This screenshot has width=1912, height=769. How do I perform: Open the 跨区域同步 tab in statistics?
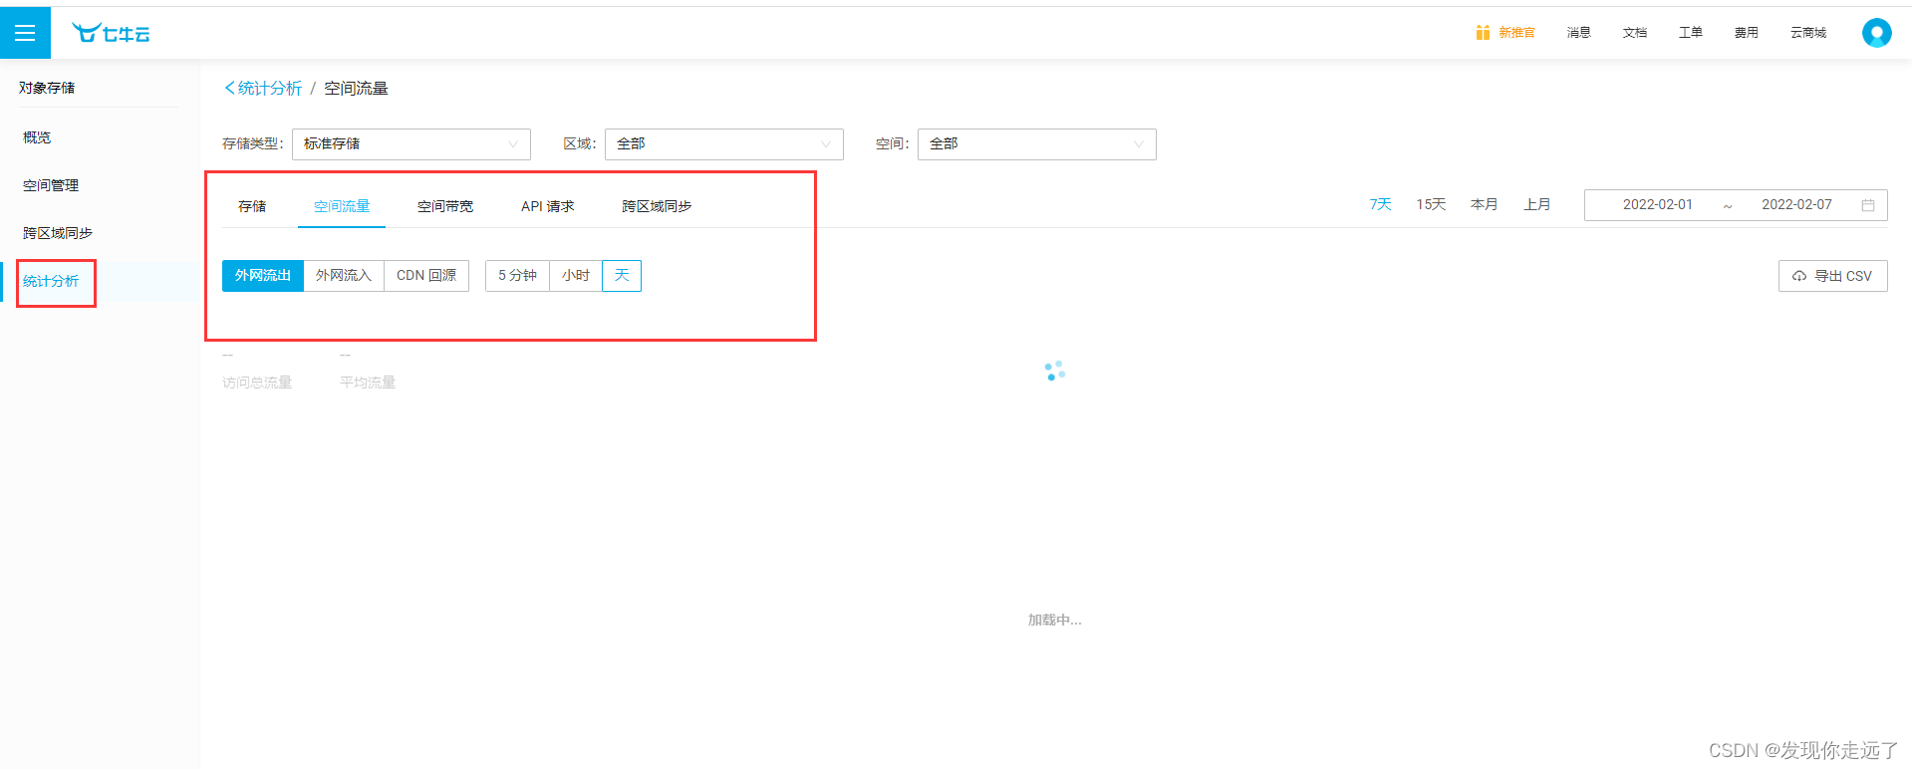(x=657, y=206)
